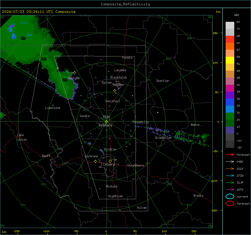
Task: Click the RockyMH label
Action: click(x=74, y=78)
